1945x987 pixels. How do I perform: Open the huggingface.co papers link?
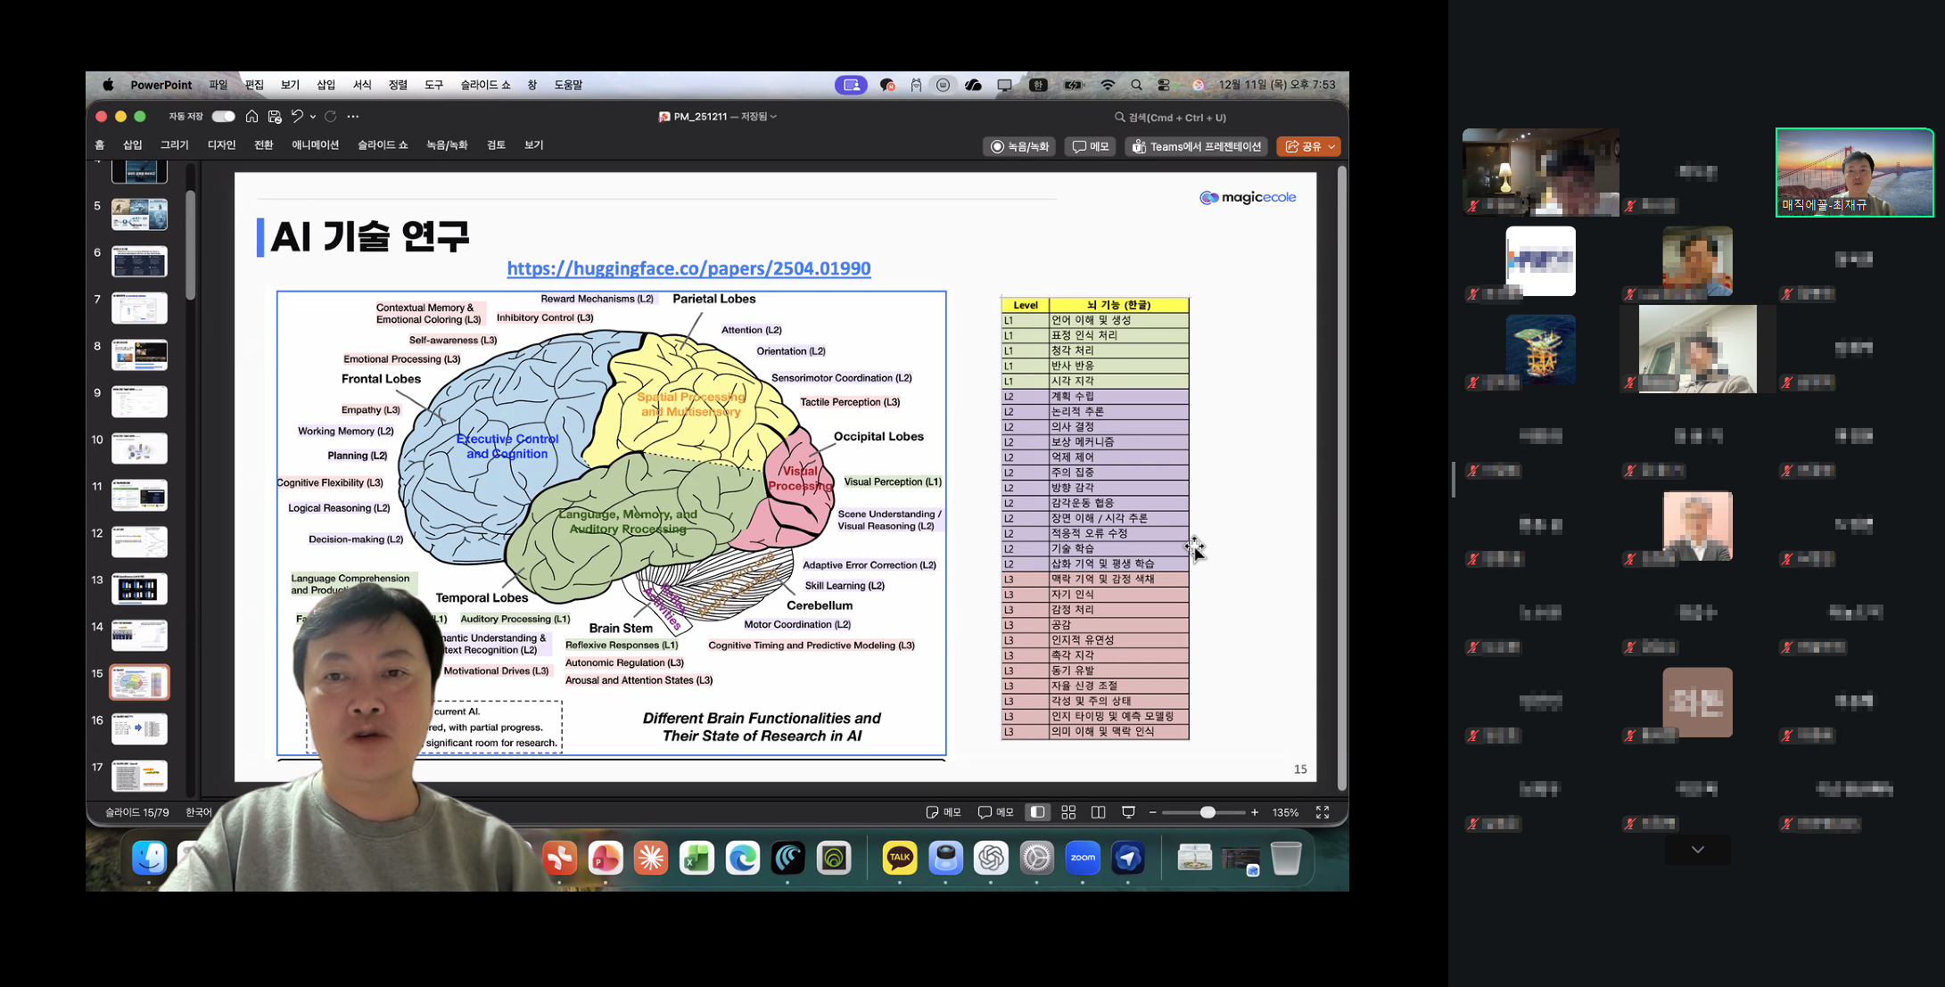[x=688, y=268]
